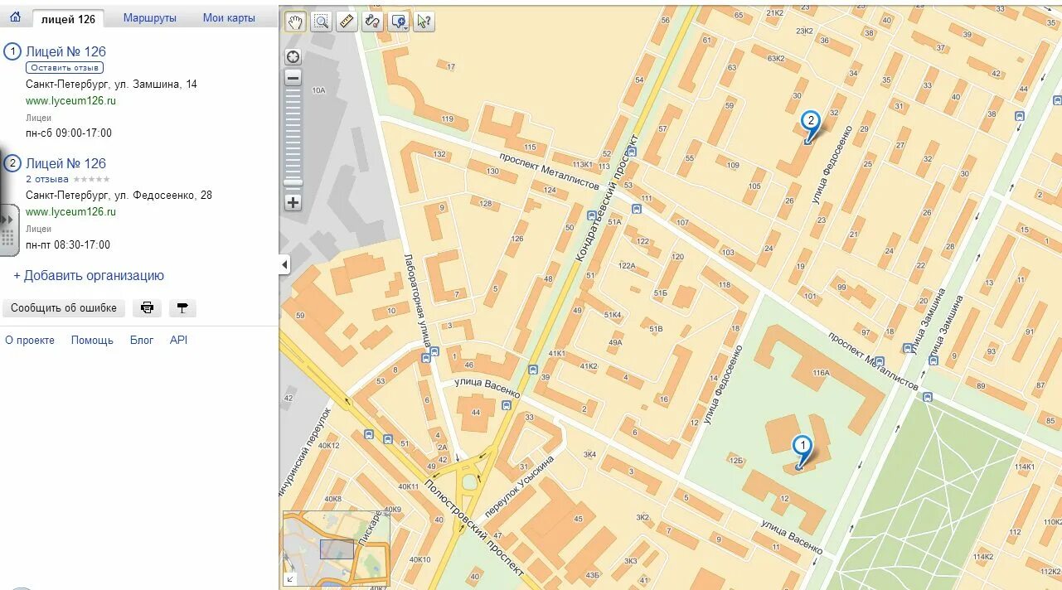Go to the home icon tab

point(15,17)
